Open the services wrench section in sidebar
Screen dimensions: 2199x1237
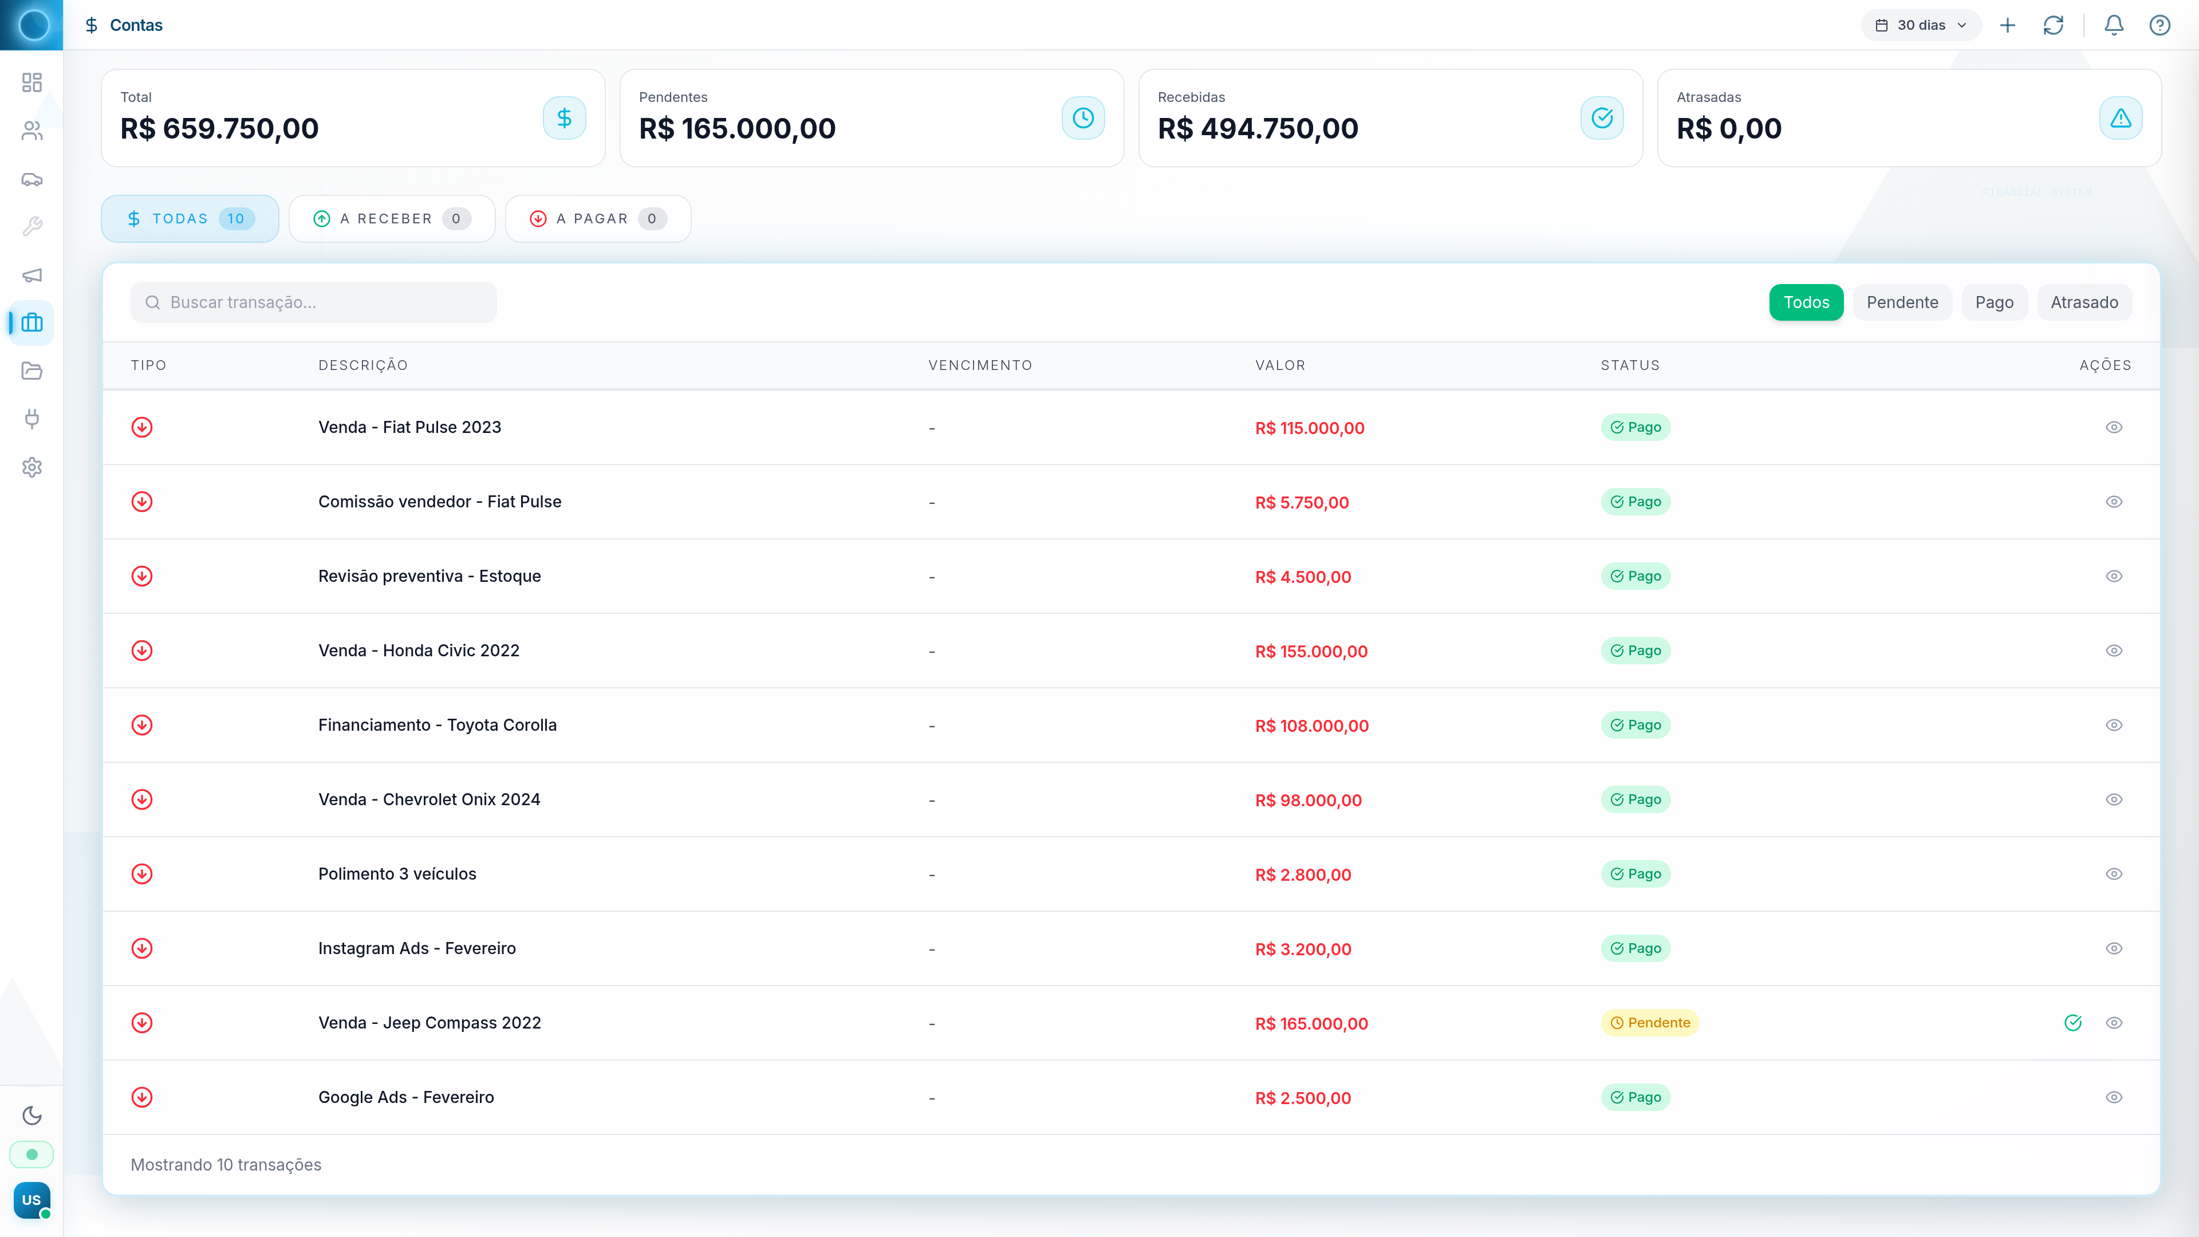tap(31, 226)
